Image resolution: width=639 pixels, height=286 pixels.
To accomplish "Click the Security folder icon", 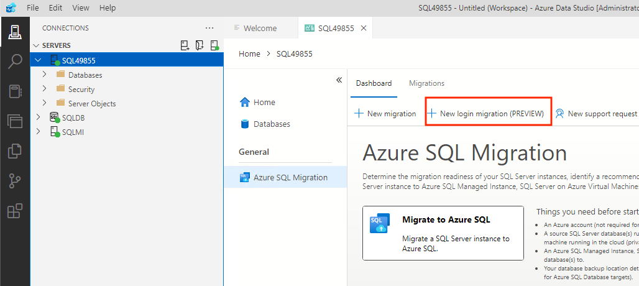I will (61, 89).
